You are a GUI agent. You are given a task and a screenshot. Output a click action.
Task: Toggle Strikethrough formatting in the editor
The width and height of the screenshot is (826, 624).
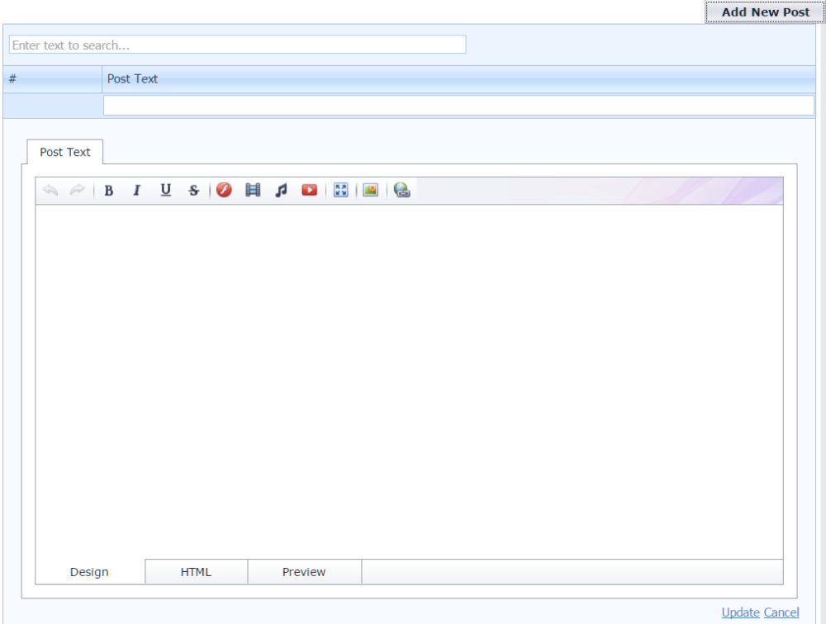click(x=194, y=190)
